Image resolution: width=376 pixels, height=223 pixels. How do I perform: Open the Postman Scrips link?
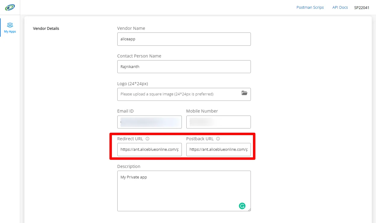point(310,8)
